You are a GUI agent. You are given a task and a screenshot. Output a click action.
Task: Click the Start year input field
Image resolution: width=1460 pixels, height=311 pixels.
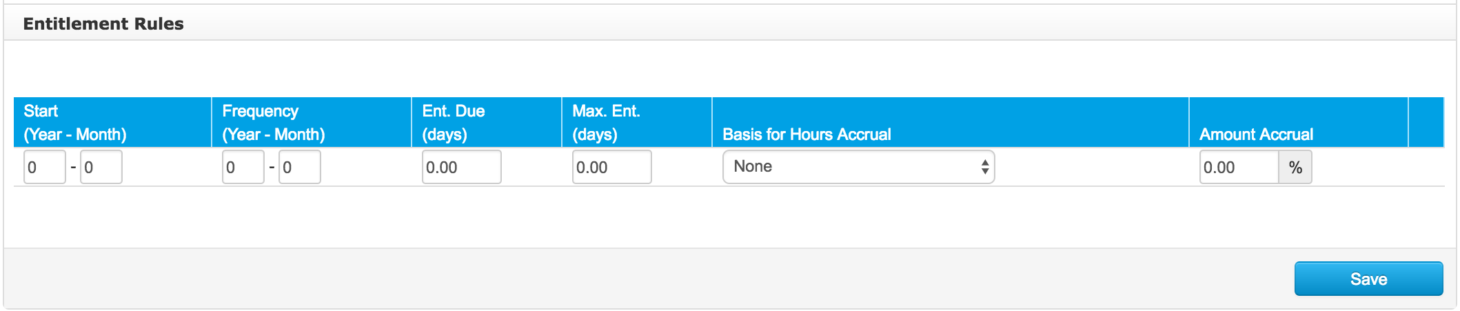click(x=45, y=167)
